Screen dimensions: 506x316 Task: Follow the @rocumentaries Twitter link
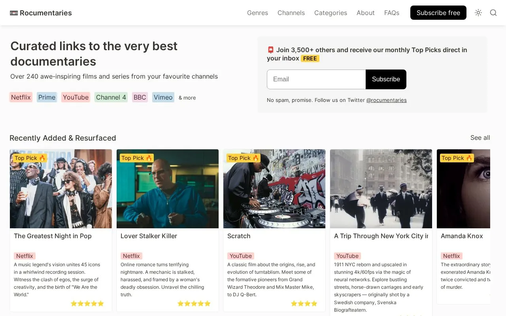(386, 100)
